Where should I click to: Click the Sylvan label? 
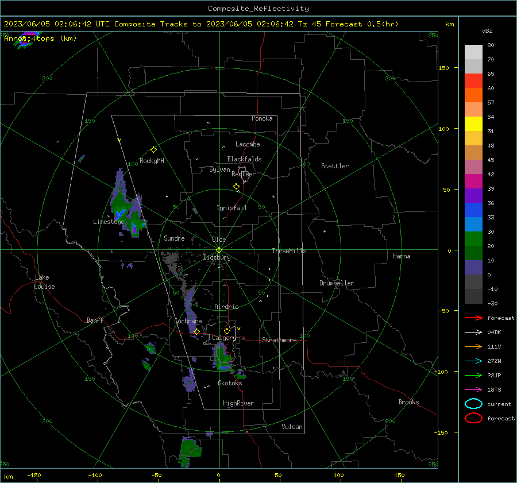coord(219,169)
